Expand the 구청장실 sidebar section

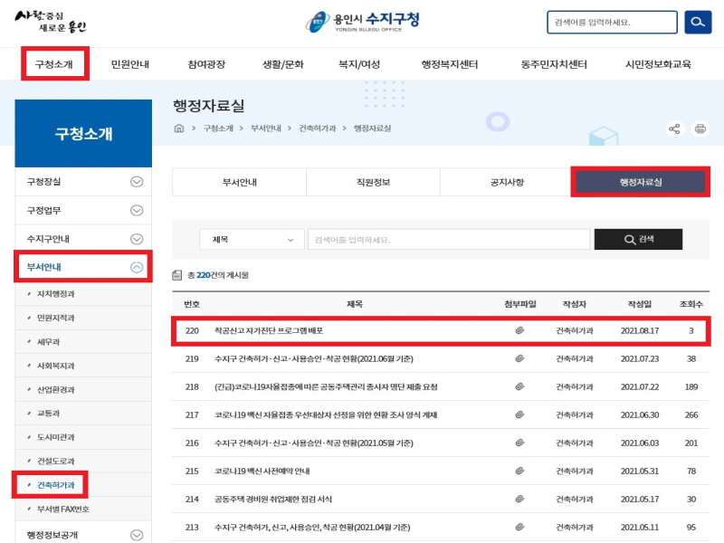[x=137, y=181]
